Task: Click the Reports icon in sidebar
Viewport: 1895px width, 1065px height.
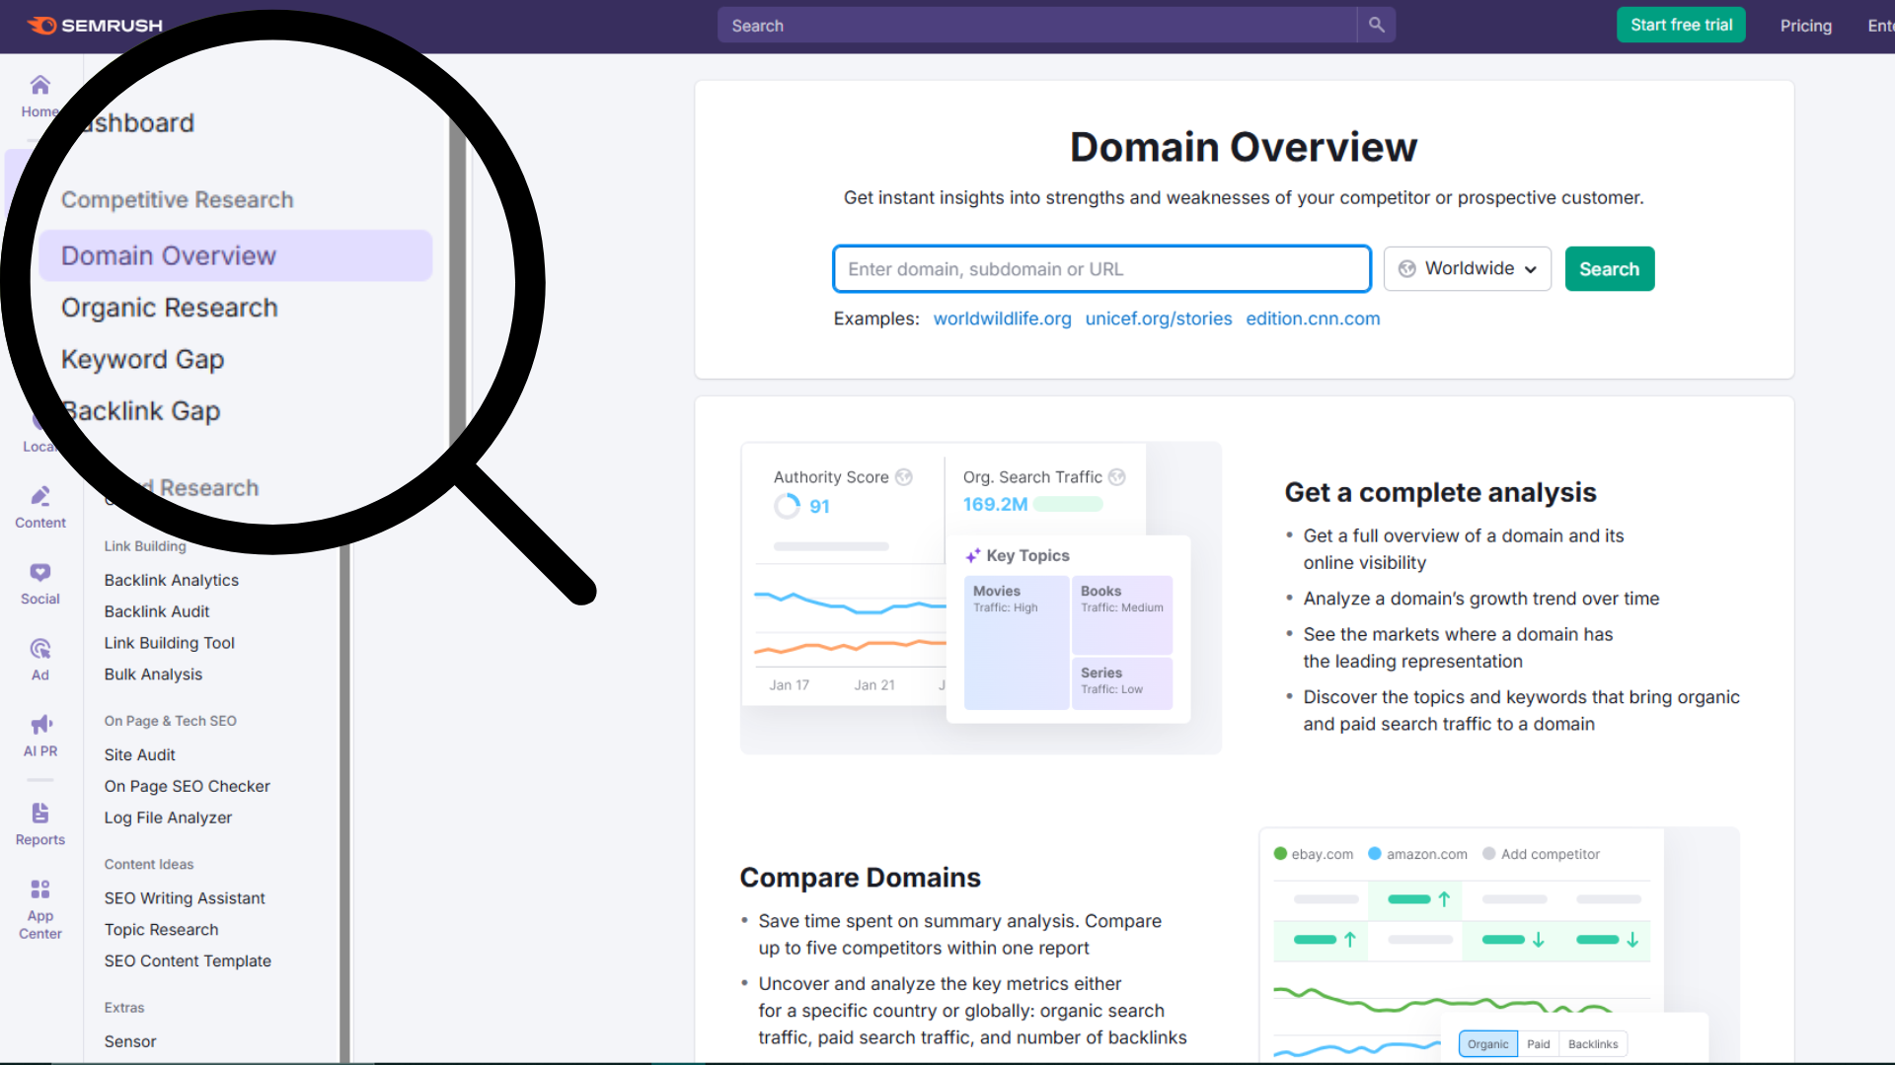Action: coord(39,821)
